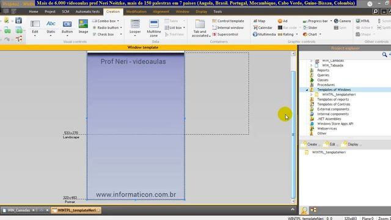
Task: Click the search icon in ribbon top-right
Action: (376, 12)
